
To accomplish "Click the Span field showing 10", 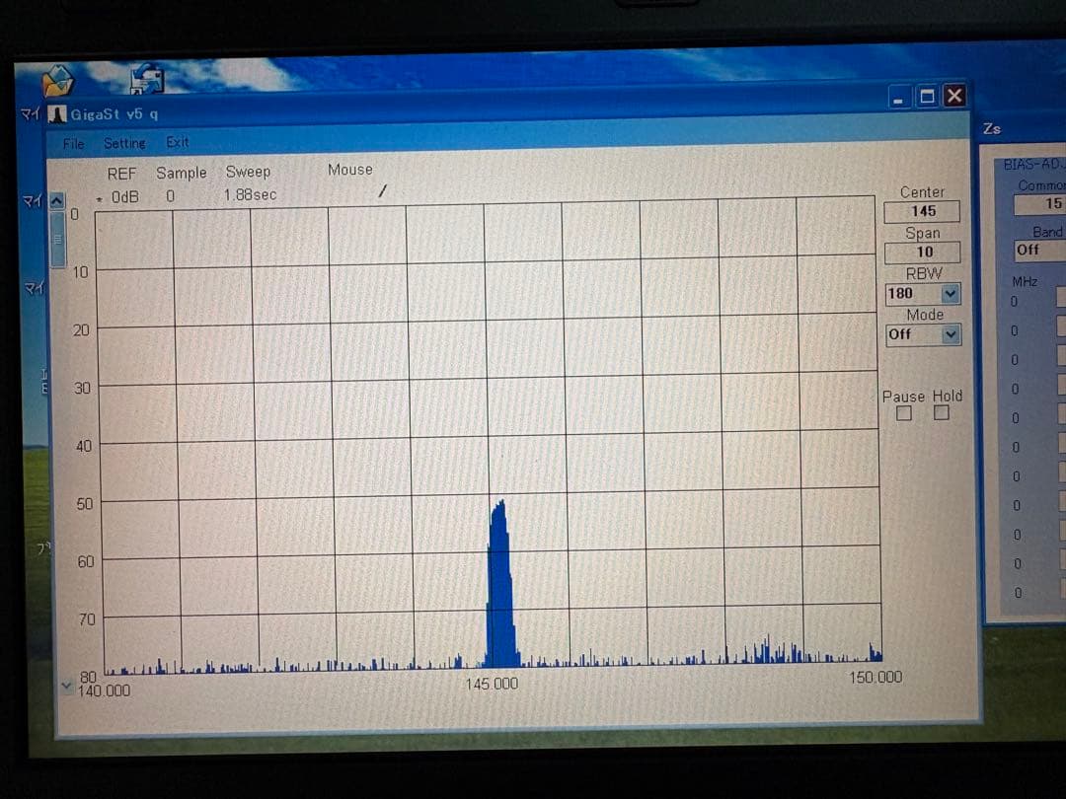I will click(923, 252).
